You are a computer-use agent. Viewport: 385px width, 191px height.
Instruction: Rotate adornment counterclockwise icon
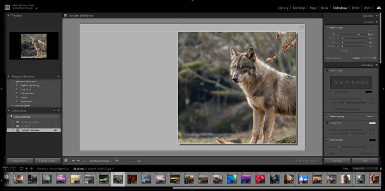click(125, 161)
